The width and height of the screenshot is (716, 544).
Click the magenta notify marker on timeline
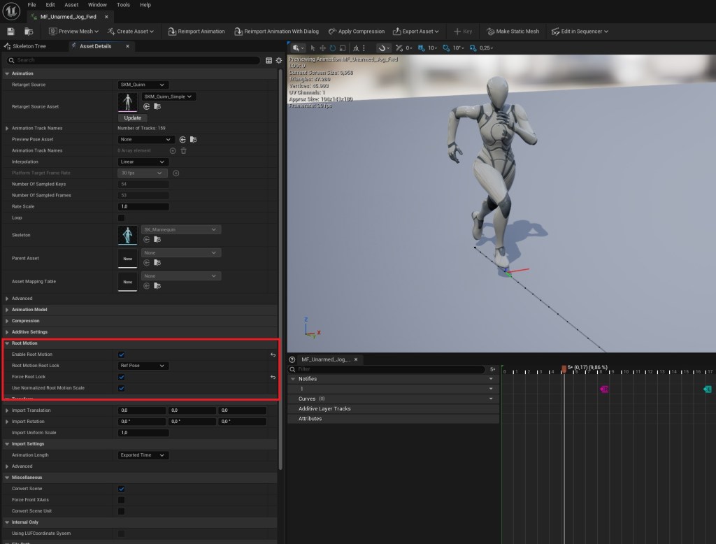604,389
